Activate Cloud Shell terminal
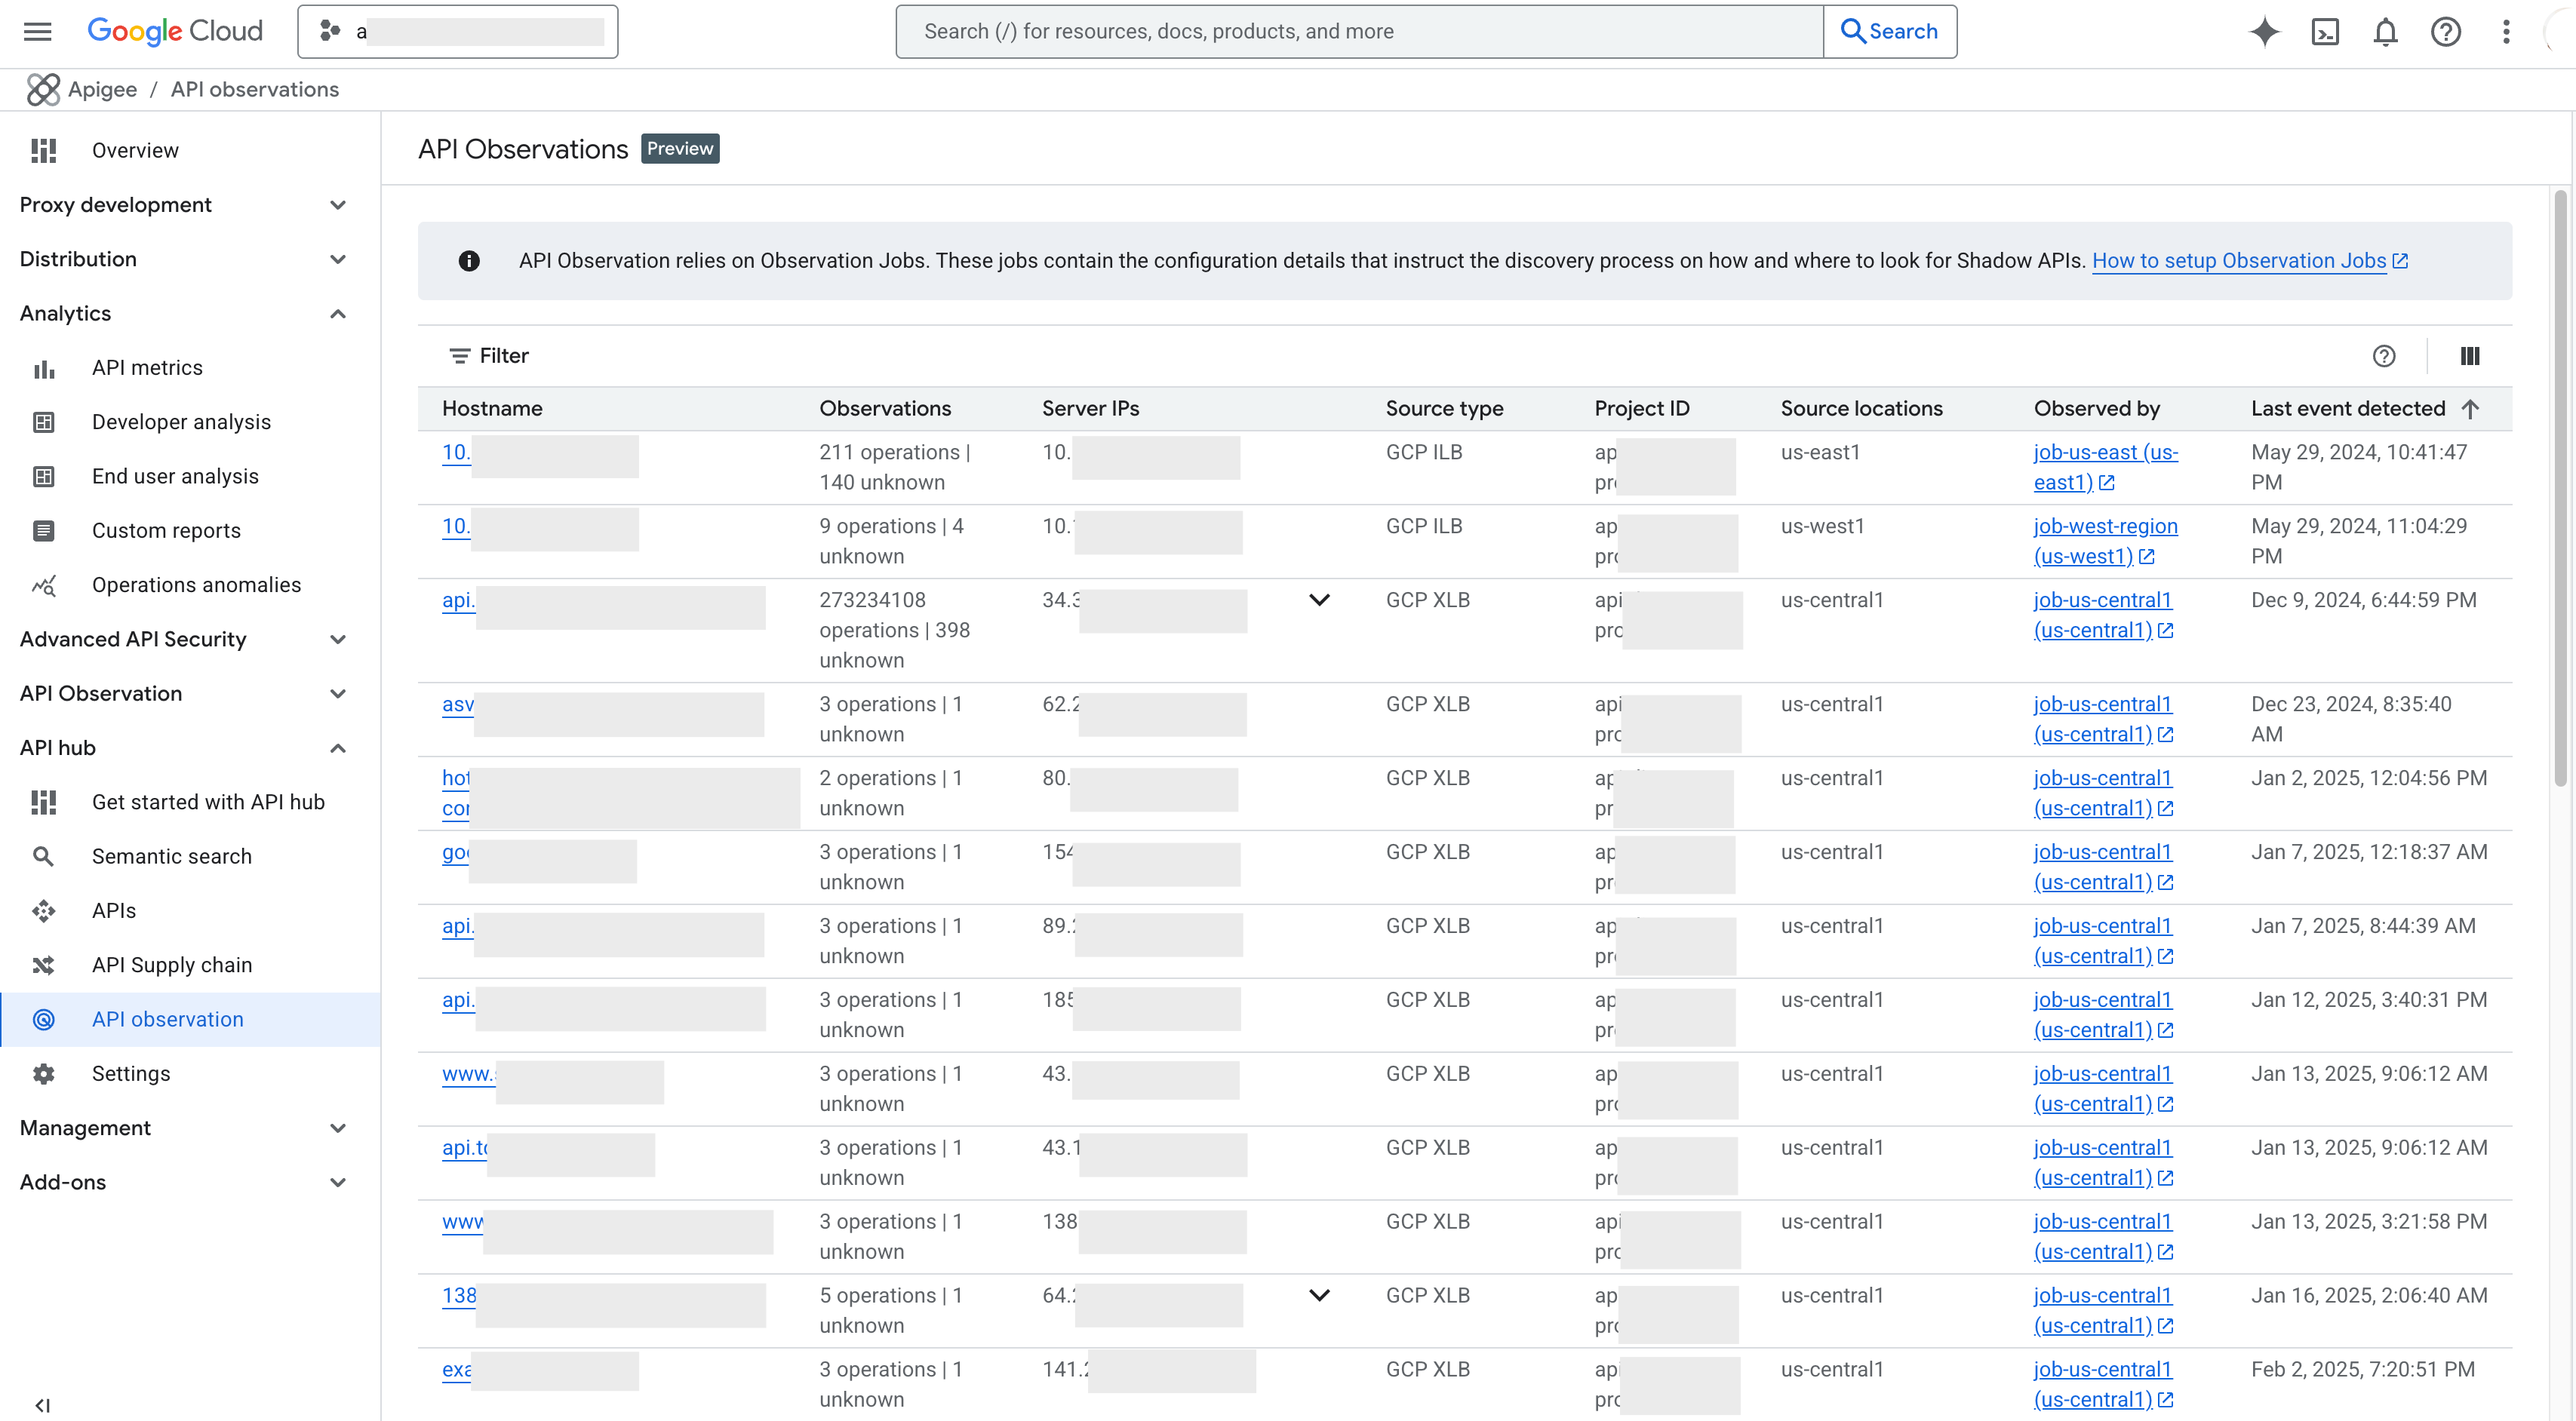2576x1421 pixels. [x=2326, y=31]
